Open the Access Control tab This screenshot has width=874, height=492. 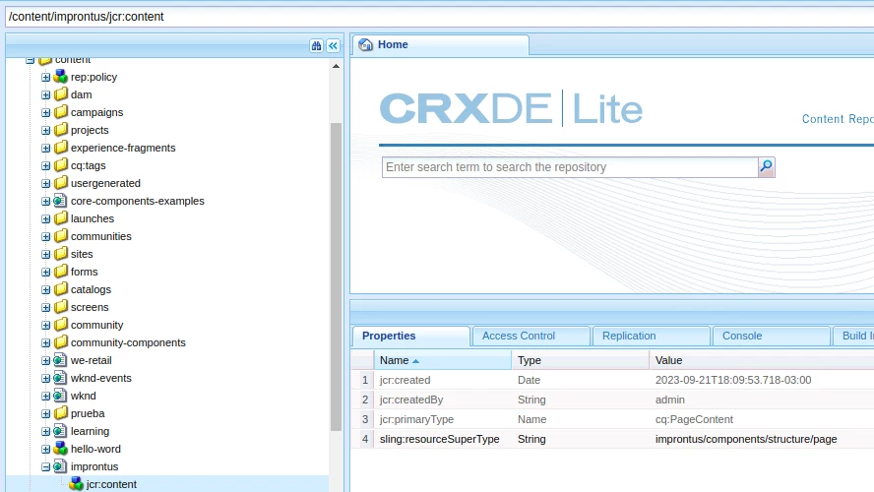(x=531, y=336)
